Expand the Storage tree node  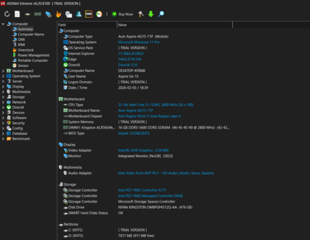(x=3, y=97)
